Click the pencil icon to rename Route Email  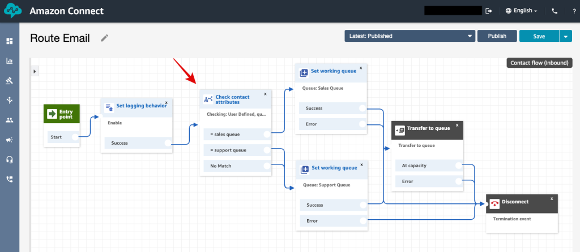pos(105,38)
